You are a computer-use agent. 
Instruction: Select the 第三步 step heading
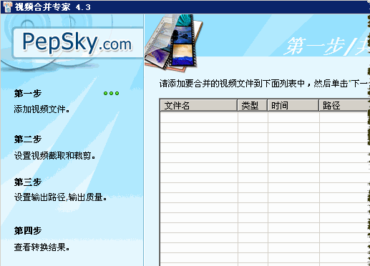pos(28,182)
